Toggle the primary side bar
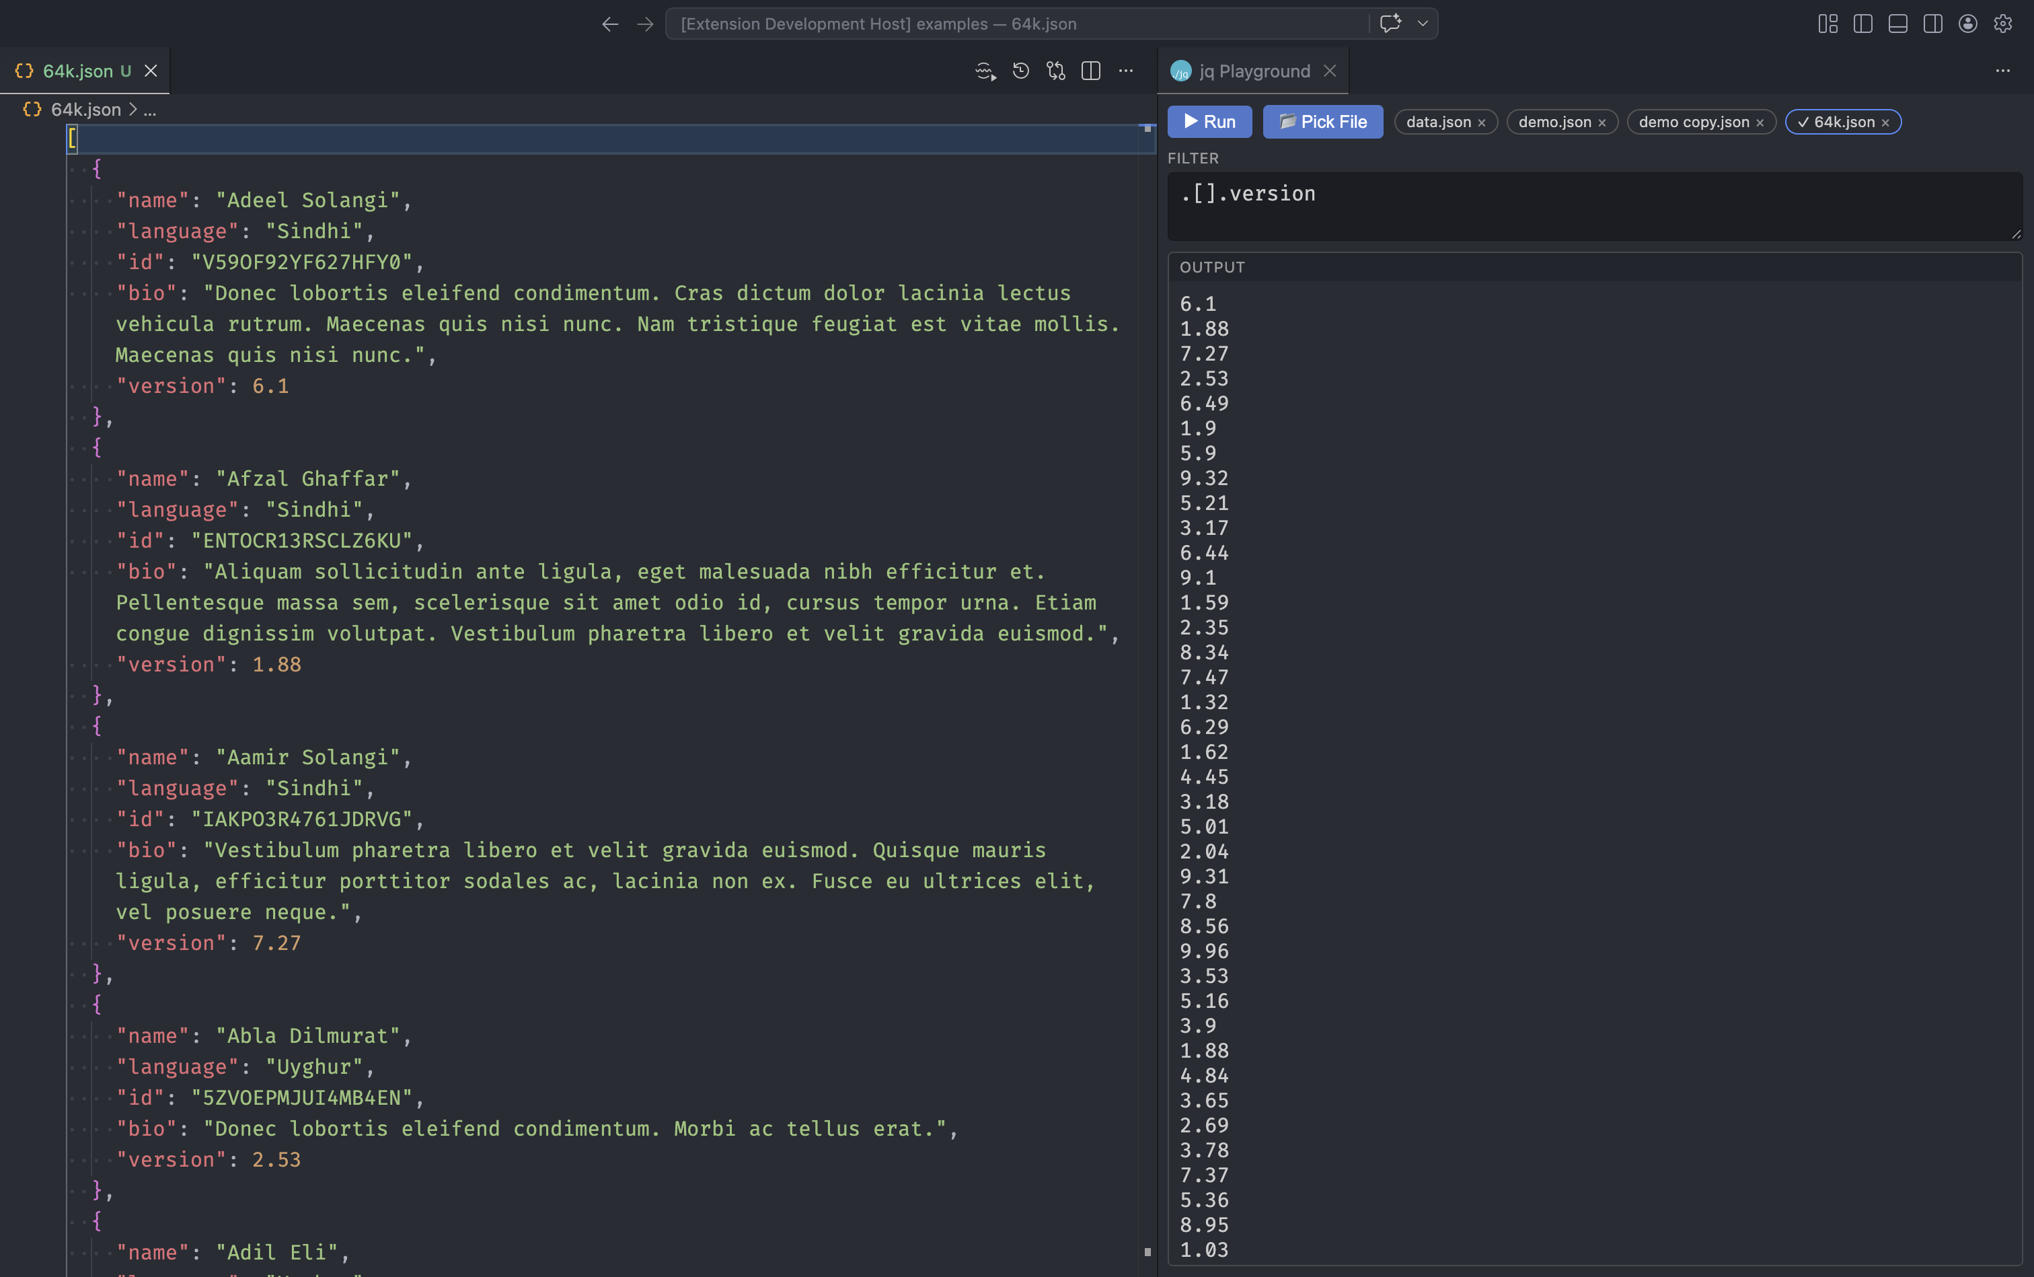The image size is (2034, 1277). coord(1862,24)
